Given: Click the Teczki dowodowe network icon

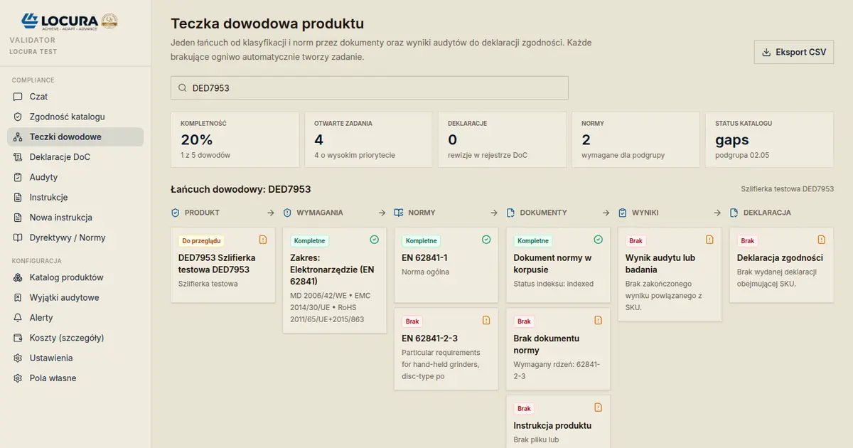Looking at the screenshot, I should tap(18, 137).
